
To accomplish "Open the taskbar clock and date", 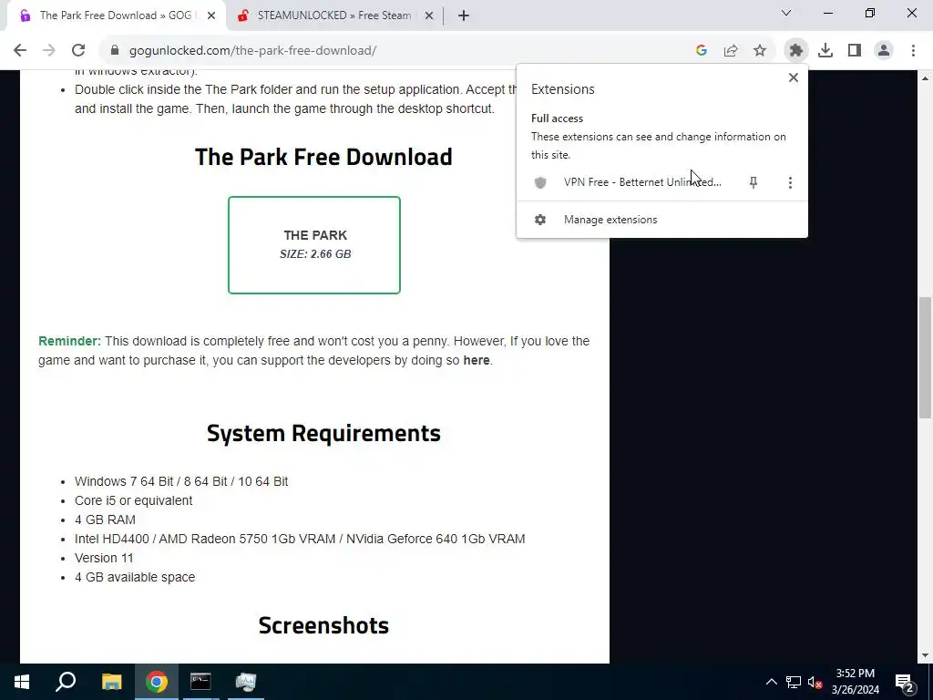I will point(856,682).
